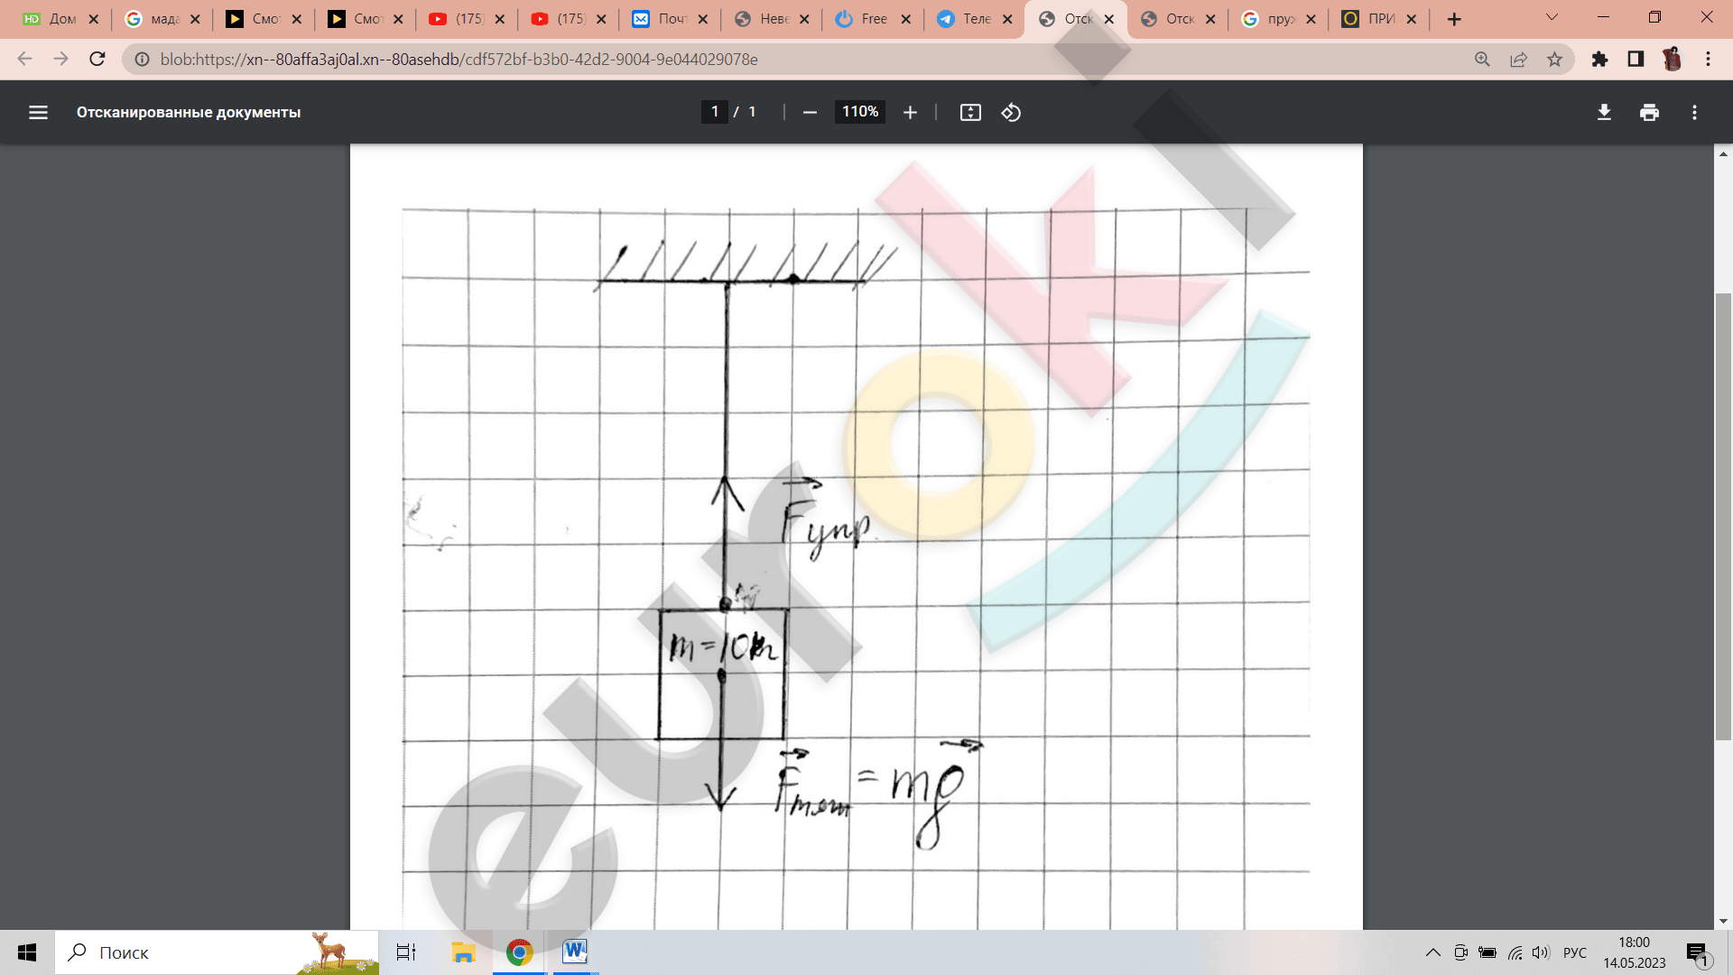Click the browser zoom magnifier icon
Screen dimensions: 1733x975
(x=1482, y=59)
